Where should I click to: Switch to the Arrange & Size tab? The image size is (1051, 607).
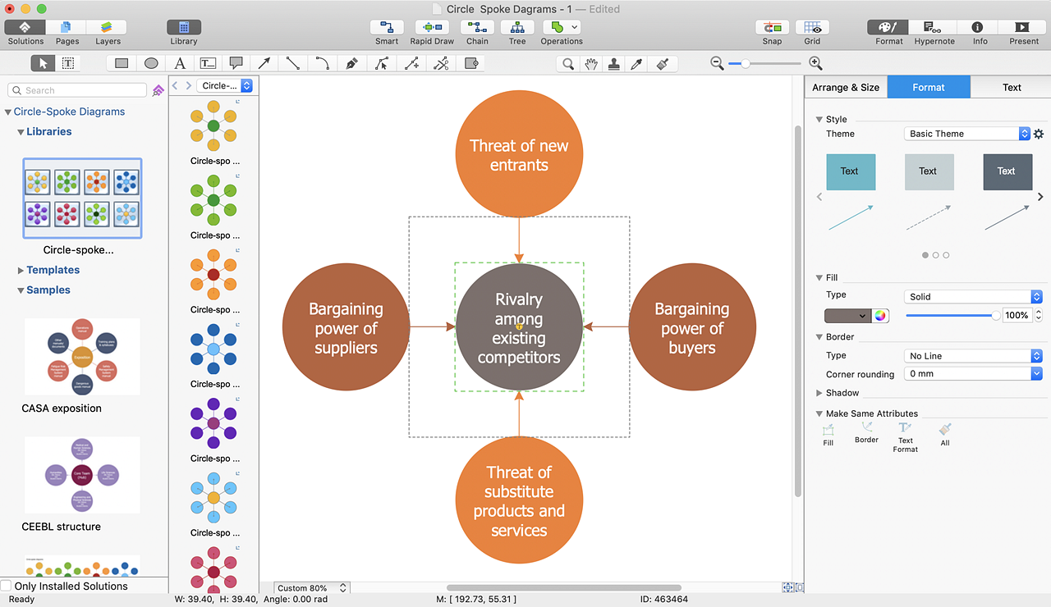[846, 87]
